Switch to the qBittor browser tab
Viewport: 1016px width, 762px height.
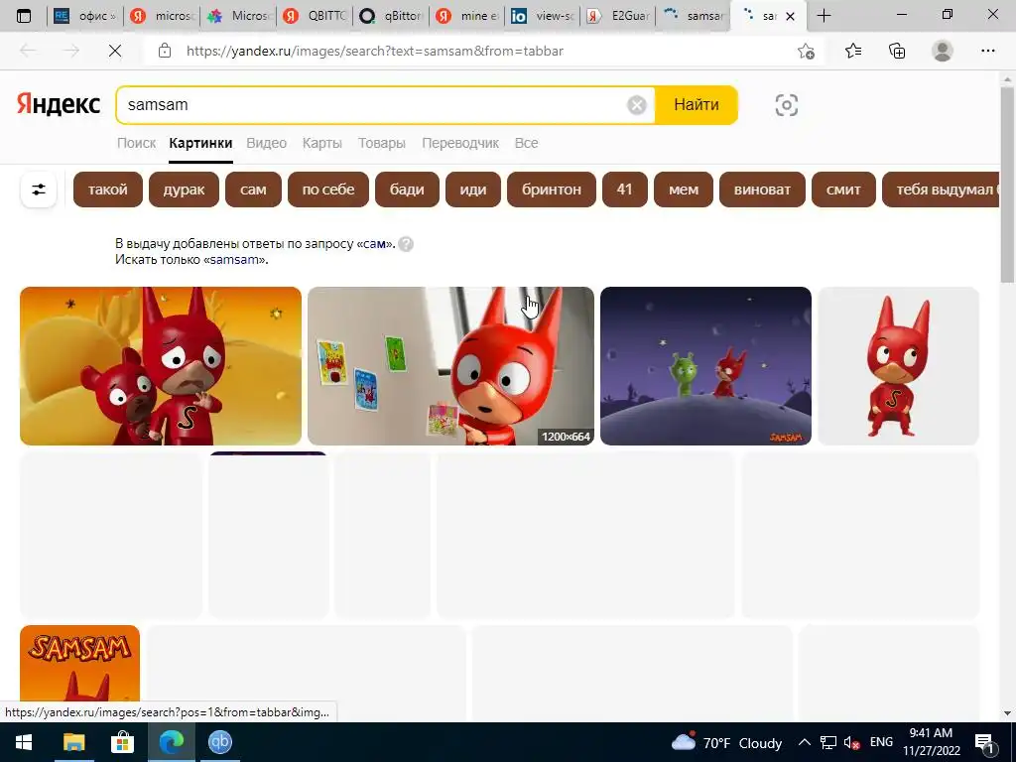[x=392, y=16]
